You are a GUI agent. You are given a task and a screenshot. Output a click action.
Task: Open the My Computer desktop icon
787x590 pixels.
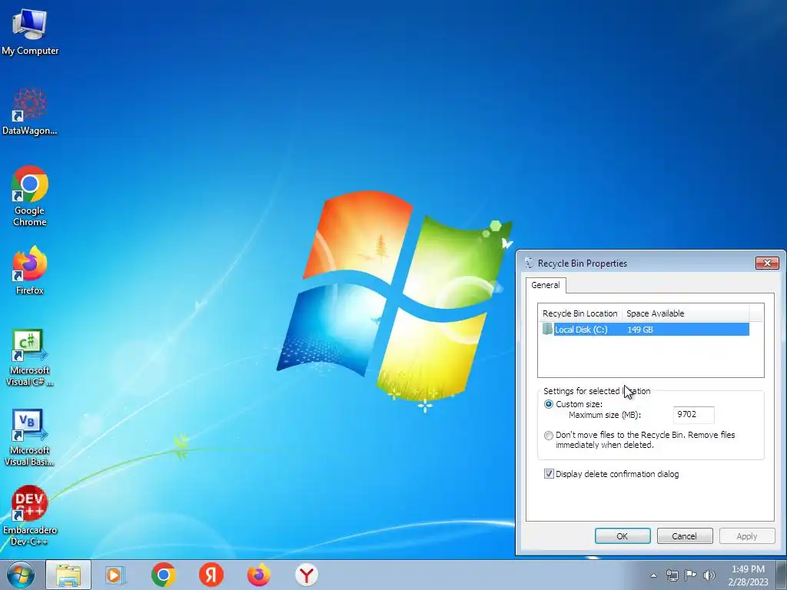(x=30, y=32)
